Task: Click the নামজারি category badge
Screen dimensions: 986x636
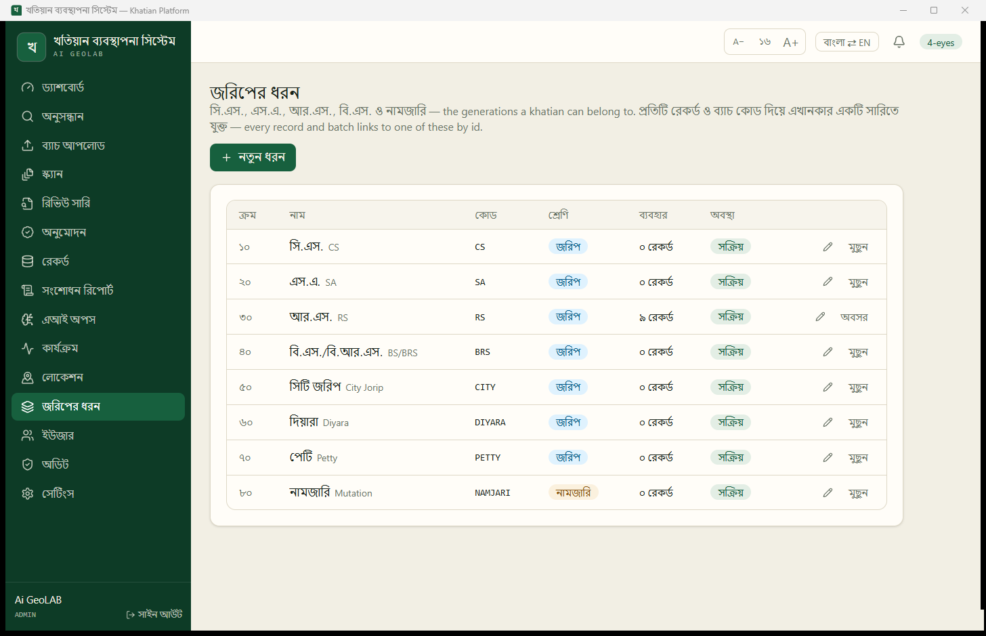Action: point(573,492)
